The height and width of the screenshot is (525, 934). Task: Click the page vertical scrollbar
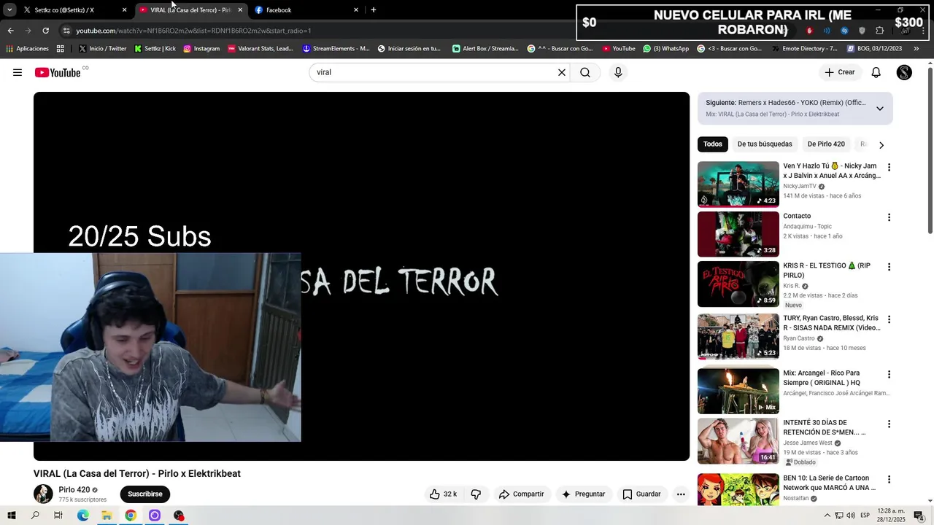pyautogui.click(x=930, y=149)
